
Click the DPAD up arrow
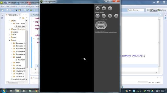pos(101,22)
